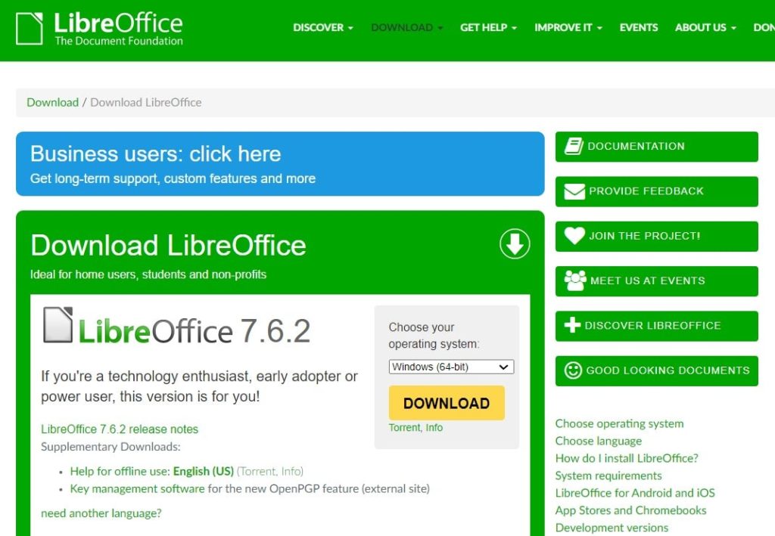This screenshot has width=775, height=536.
Task: Go to the Download breadcrumb link
Action: [52, 102]
